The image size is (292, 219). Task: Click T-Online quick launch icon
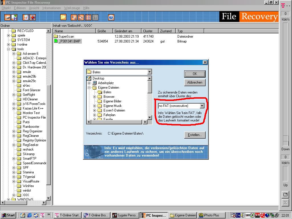coord(42,215)
